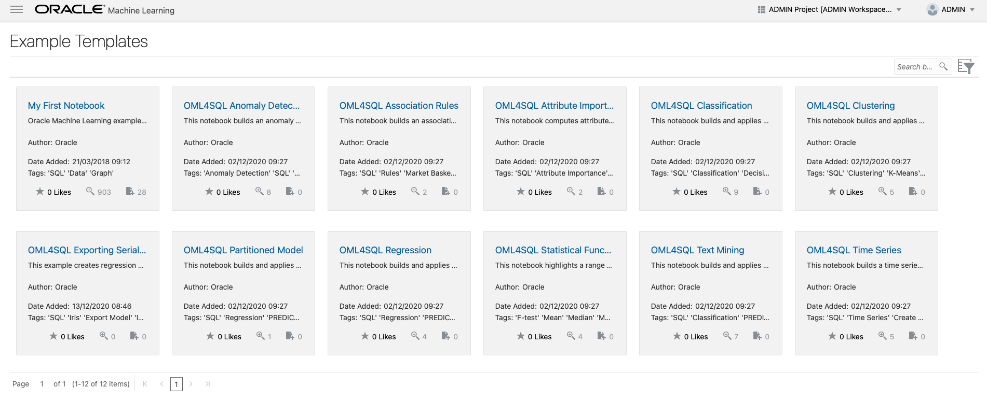Viewport: 987px width, 402px height.
Task: Open the OML4SQL Time Series template
Action: (x=854, y=250)
